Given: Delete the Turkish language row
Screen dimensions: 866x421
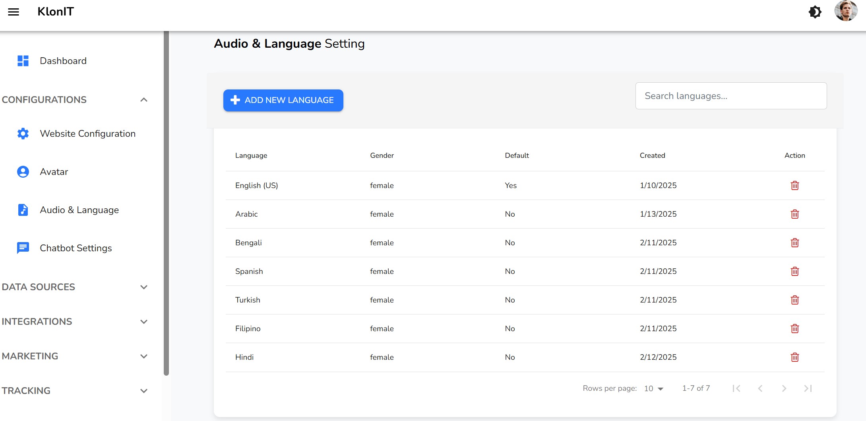Looking at the screenshot, I should [x=794, y=300].
